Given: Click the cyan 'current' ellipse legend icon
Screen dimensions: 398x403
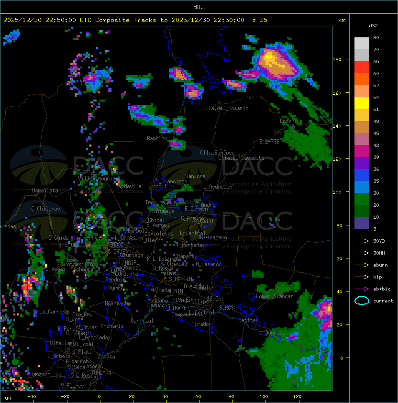Looking at the screenshot, I should pyautogui.click(x=362, y=301).
